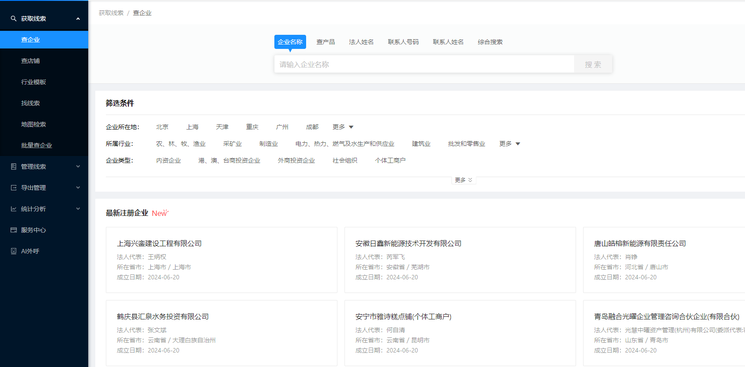Open 导出管理 menu in the sidebar

point(44,188)
